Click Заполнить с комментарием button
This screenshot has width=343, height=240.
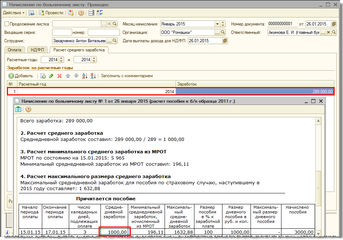point(127,76)
